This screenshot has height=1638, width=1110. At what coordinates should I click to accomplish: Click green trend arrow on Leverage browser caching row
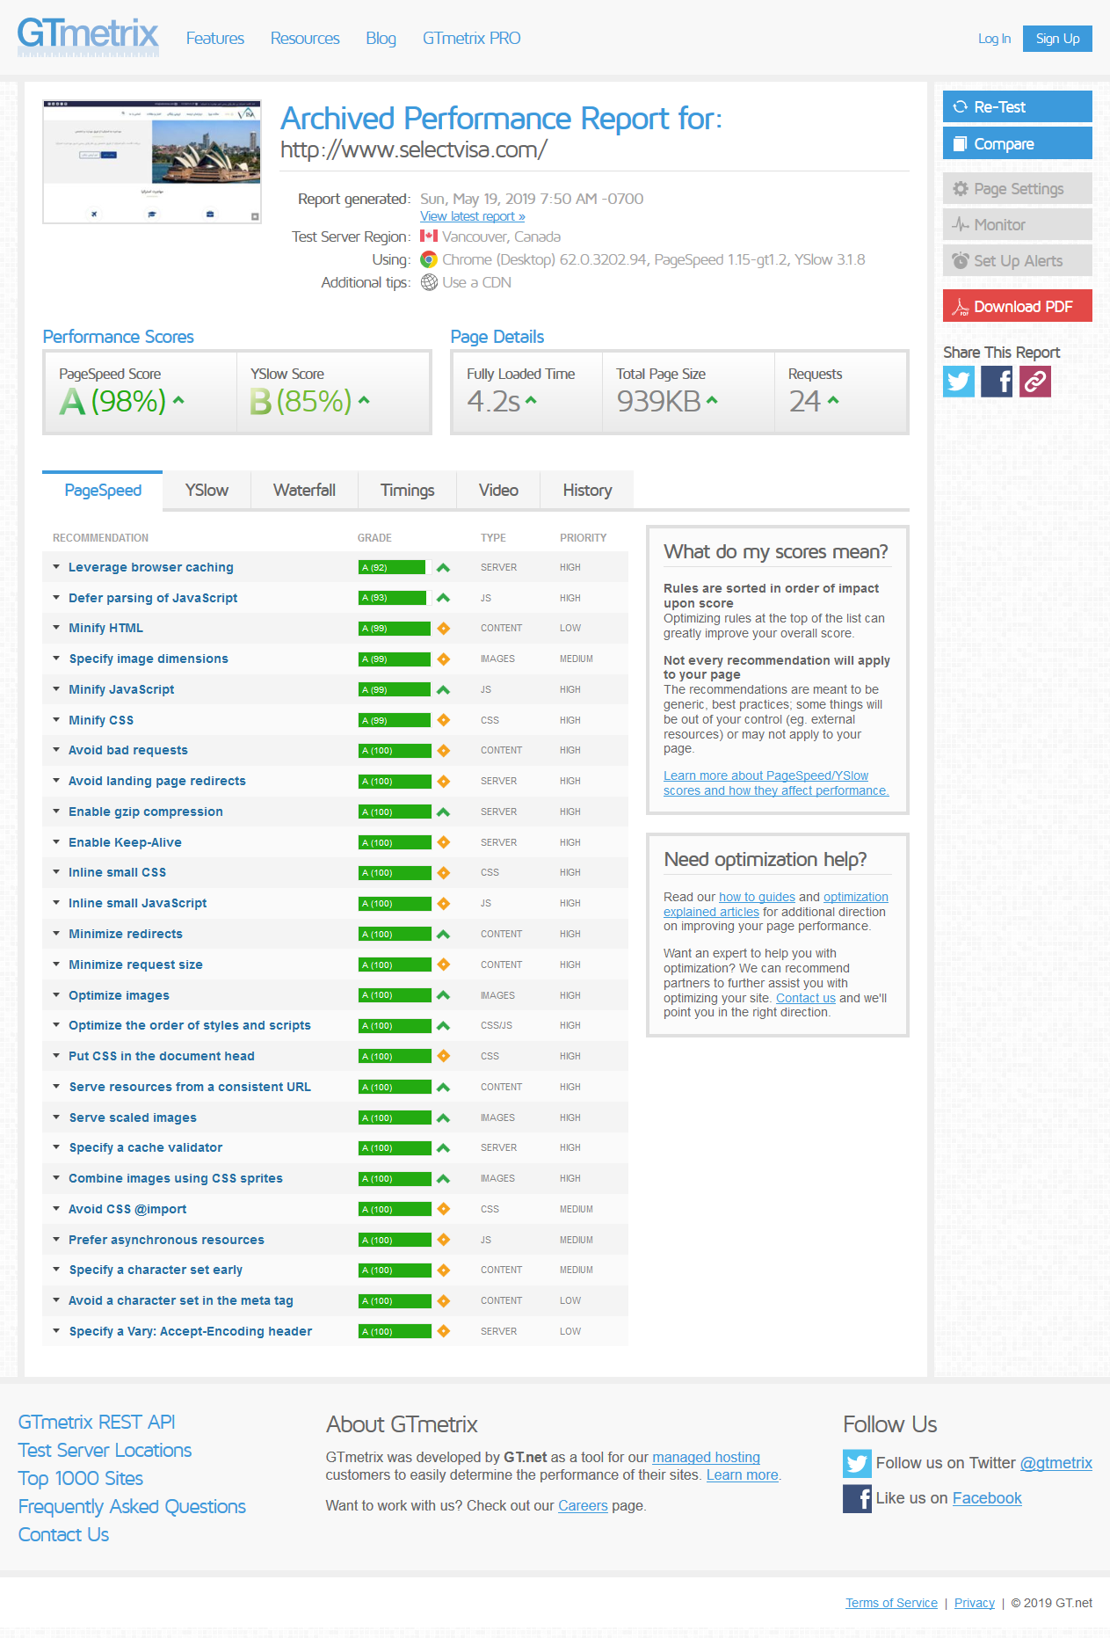pyautogui.click(x=443, y=567)
